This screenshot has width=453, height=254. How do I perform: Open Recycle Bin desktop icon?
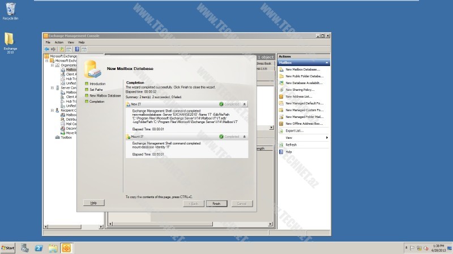click(x=9, y=9)
